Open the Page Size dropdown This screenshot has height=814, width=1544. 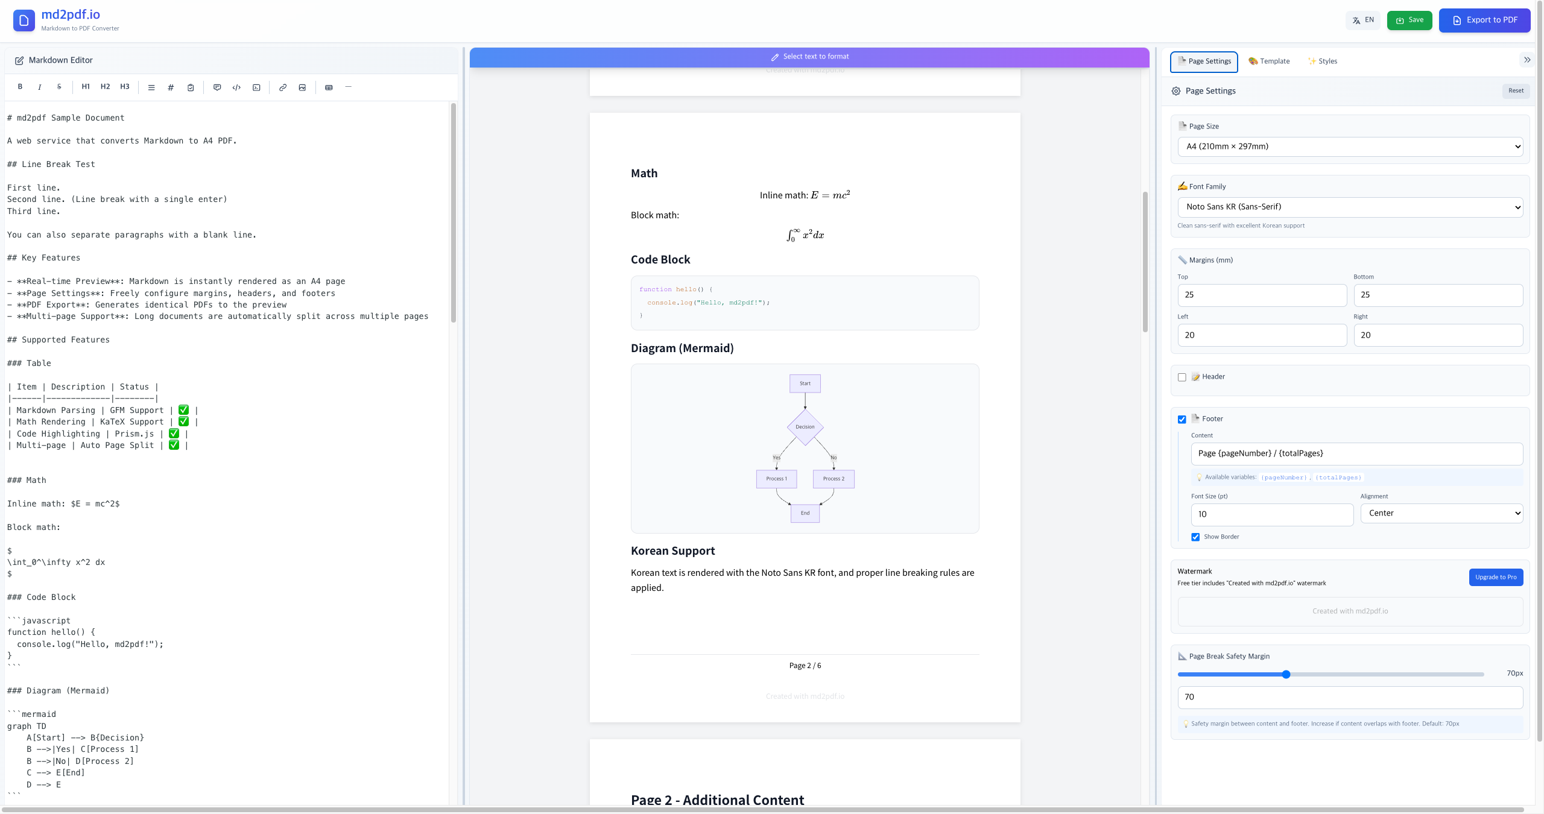[1349, 146]
